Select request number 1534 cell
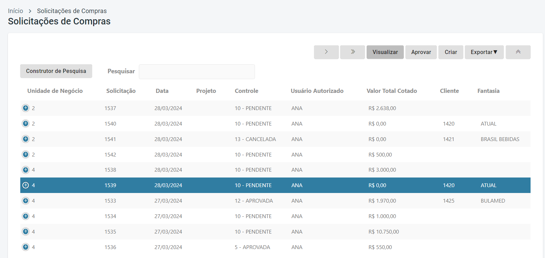The height and width of the screenshot is (258, 545). pos(110,216)
